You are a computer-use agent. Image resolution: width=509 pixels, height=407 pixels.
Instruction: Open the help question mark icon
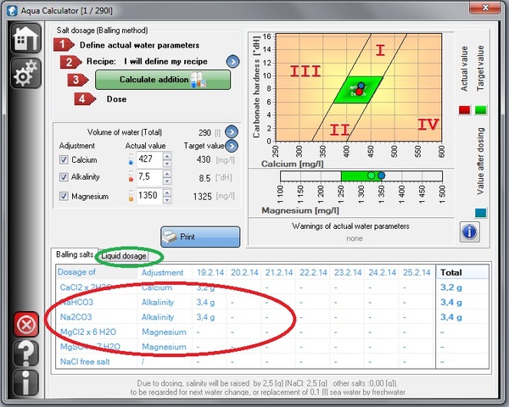tap(24, 354)
